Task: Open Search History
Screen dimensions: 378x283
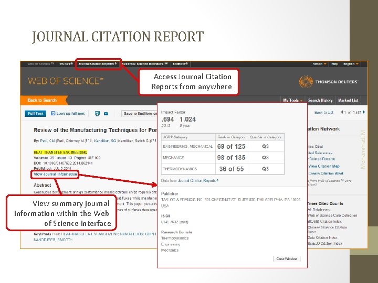Action: pyautogui.click(x=320, y=100)
